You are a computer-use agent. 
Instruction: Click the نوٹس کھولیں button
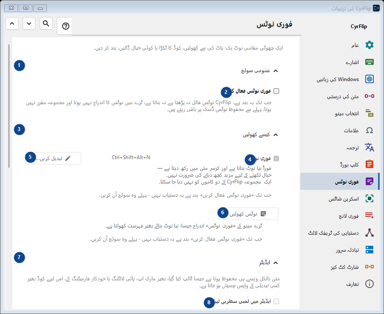tap(248, 214)
